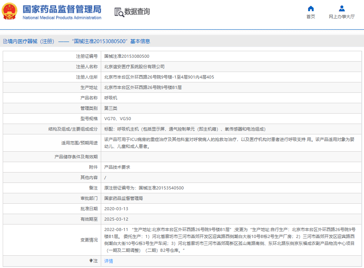The height and width of the screenshot is (268, 364).
Task: Click the 产品名称 label
Action: click(89, 98)
